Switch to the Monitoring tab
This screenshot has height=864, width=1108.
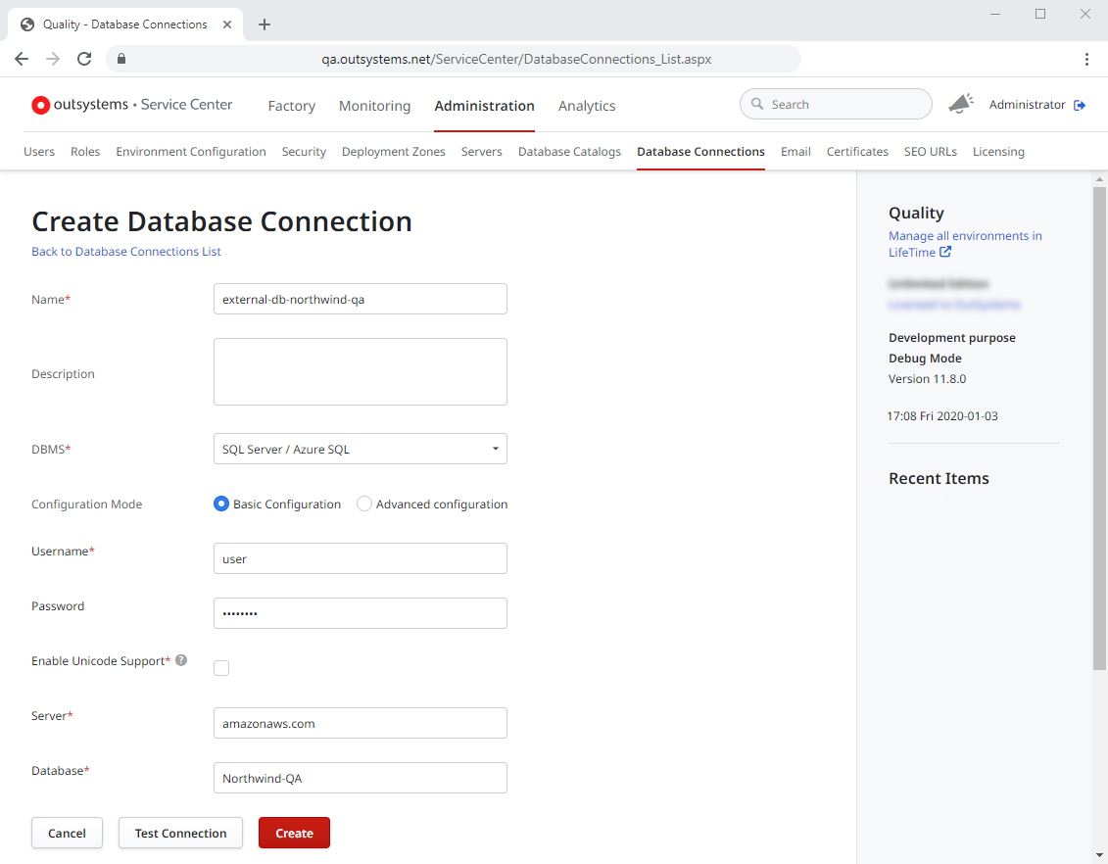(x=374, y=106)
